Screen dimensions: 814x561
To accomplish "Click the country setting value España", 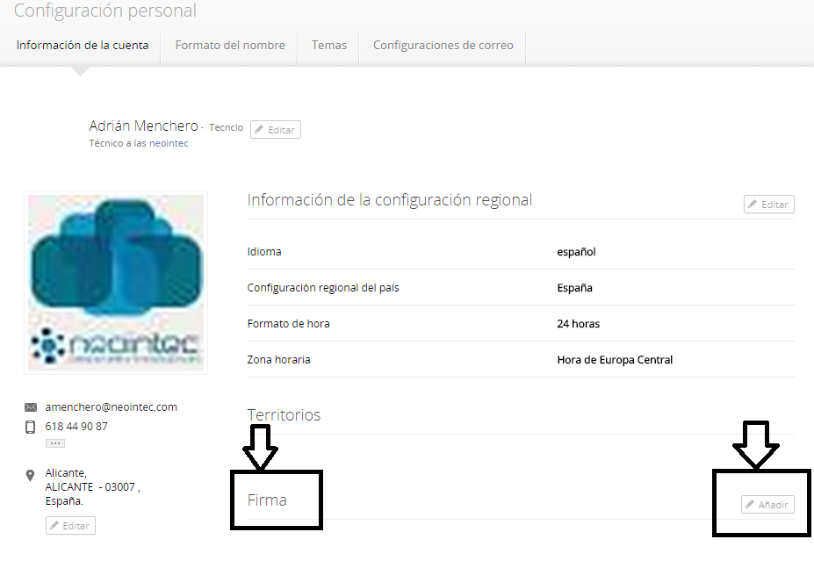I will click(574, 287).
